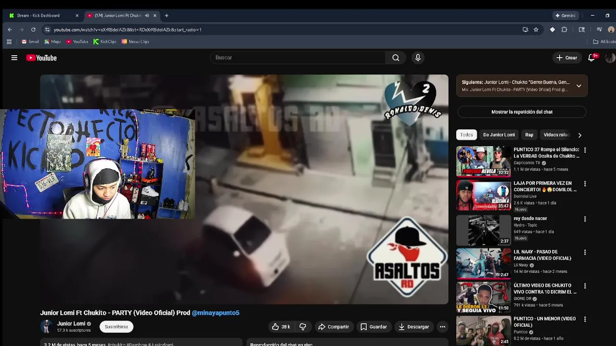Click Mostrar la repetición del chat
Viewport: 616px width, 346px height.
click(x=522, y=112)
